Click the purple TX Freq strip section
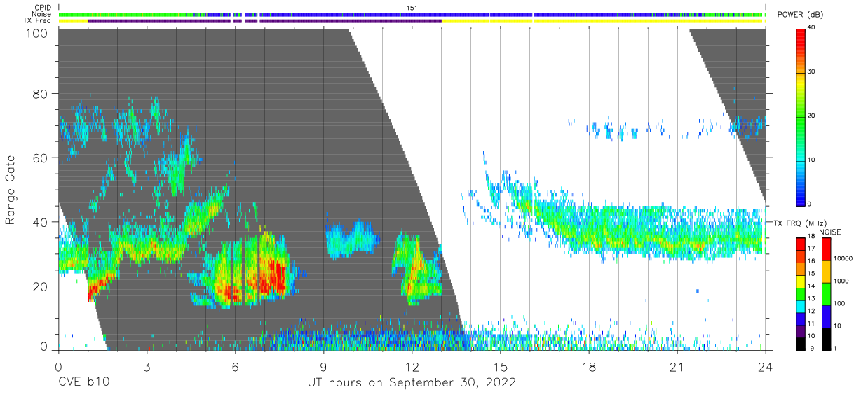The height and width of the screenshot is (397, 861). pos(265,21)
